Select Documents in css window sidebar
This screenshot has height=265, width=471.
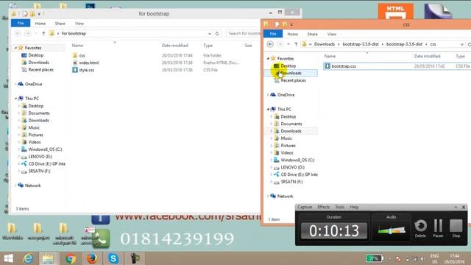coord(291,124)
